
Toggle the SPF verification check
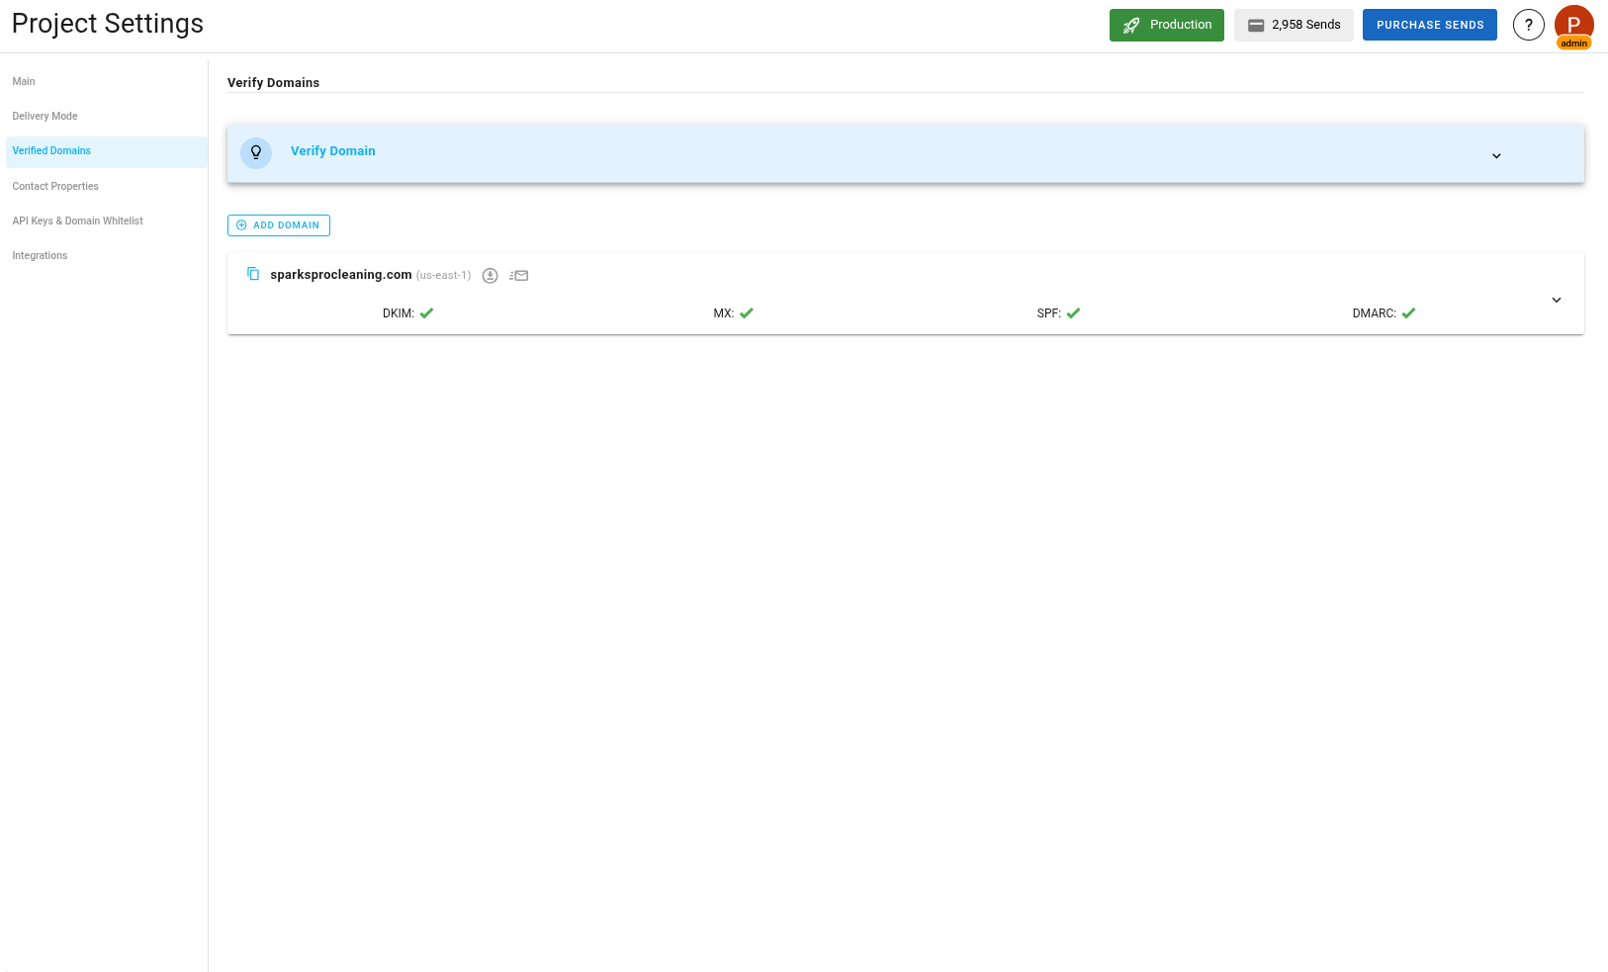(x=1073, y=312)
